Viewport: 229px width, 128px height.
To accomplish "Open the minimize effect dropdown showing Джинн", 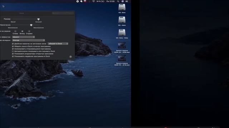I will coord(24,37).
